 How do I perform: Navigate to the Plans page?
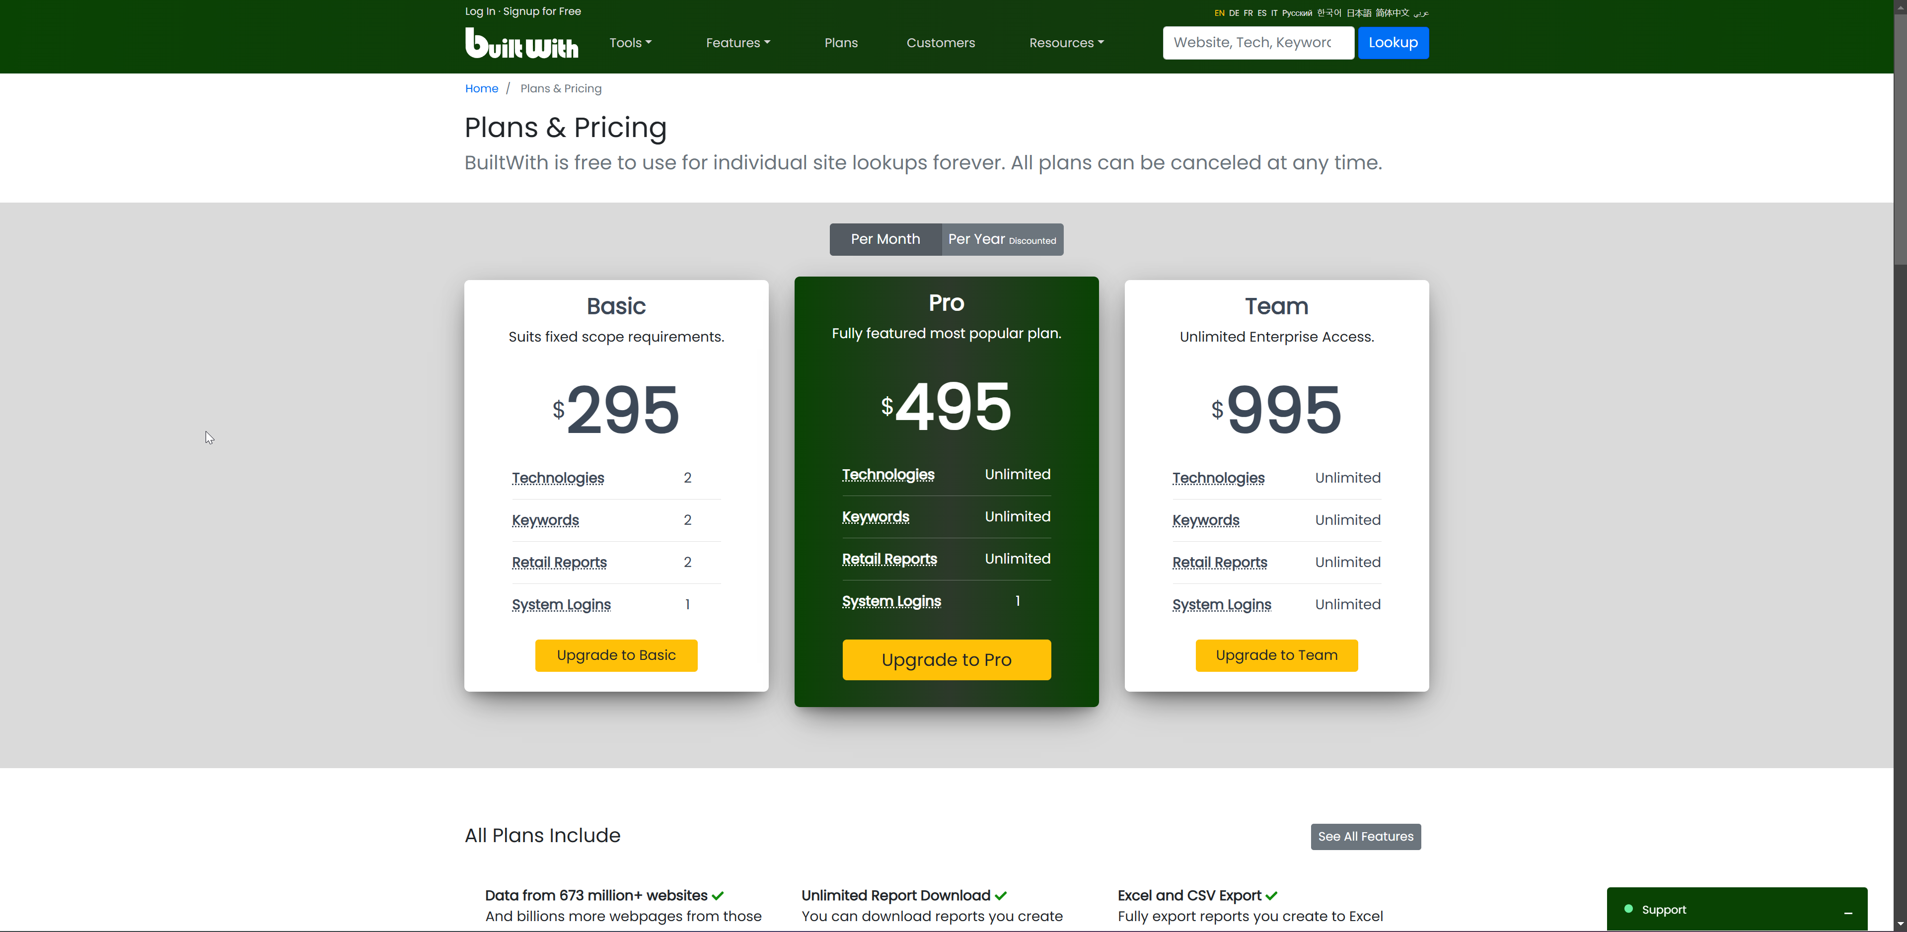click(840, 42)
